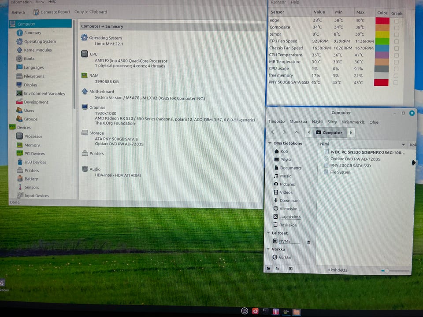
Task: Open the Tiedosto menu in file manager
Action: 277,122
